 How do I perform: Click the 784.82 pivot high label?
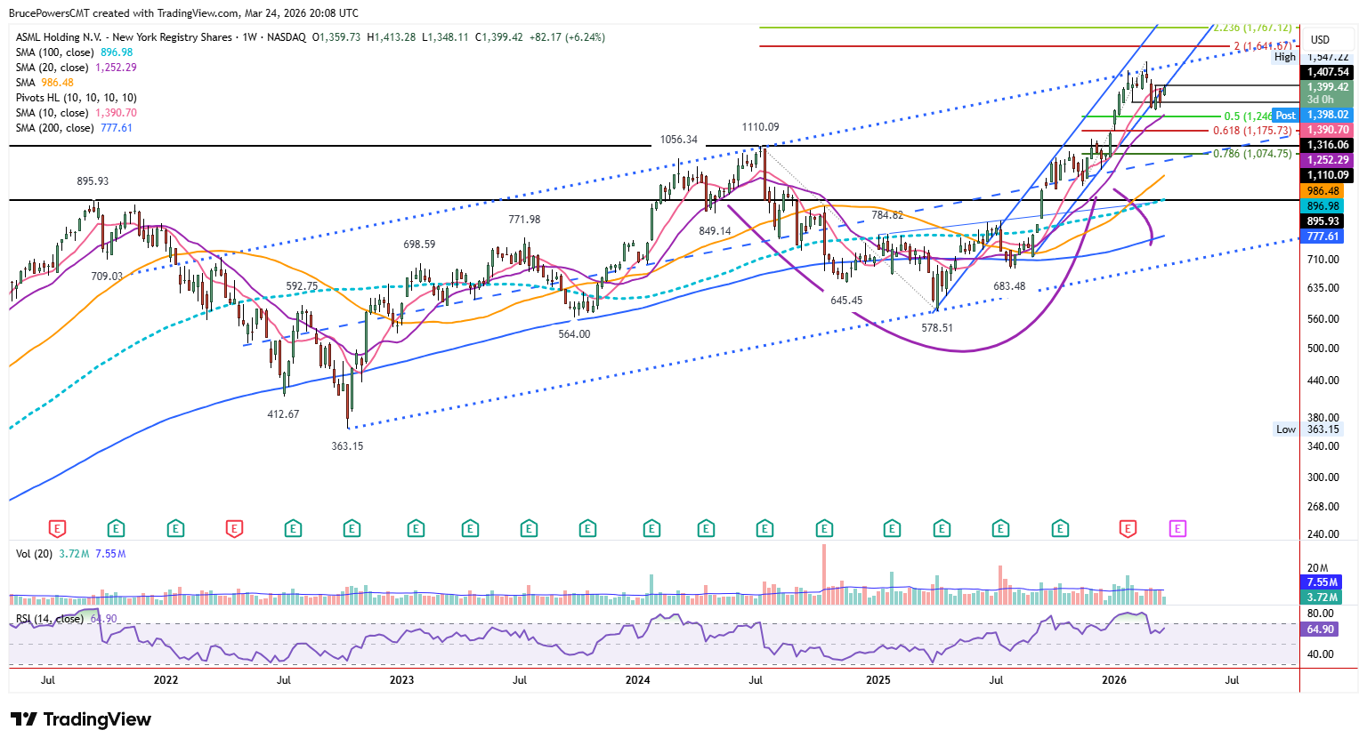click(887, 214)
